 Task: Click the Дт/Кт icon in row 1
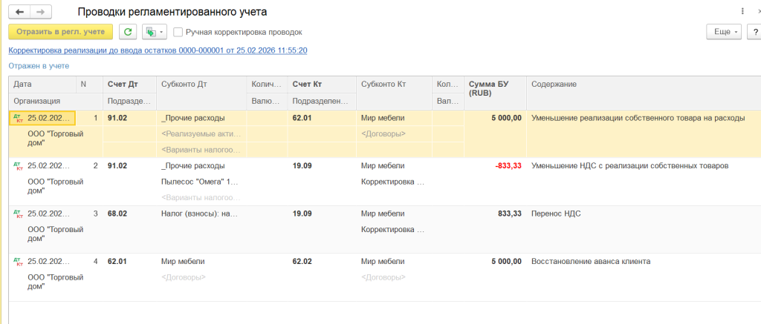[19, 118]
